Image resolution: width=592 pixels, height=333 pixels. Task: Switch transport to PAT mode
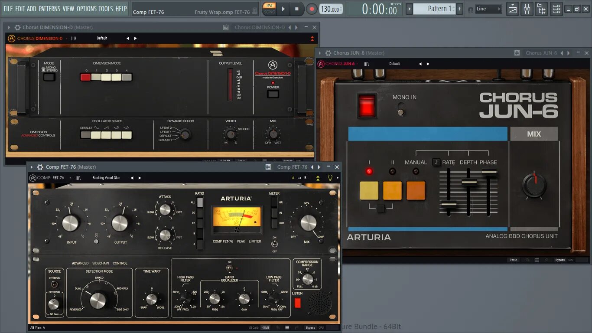(270, 6)
